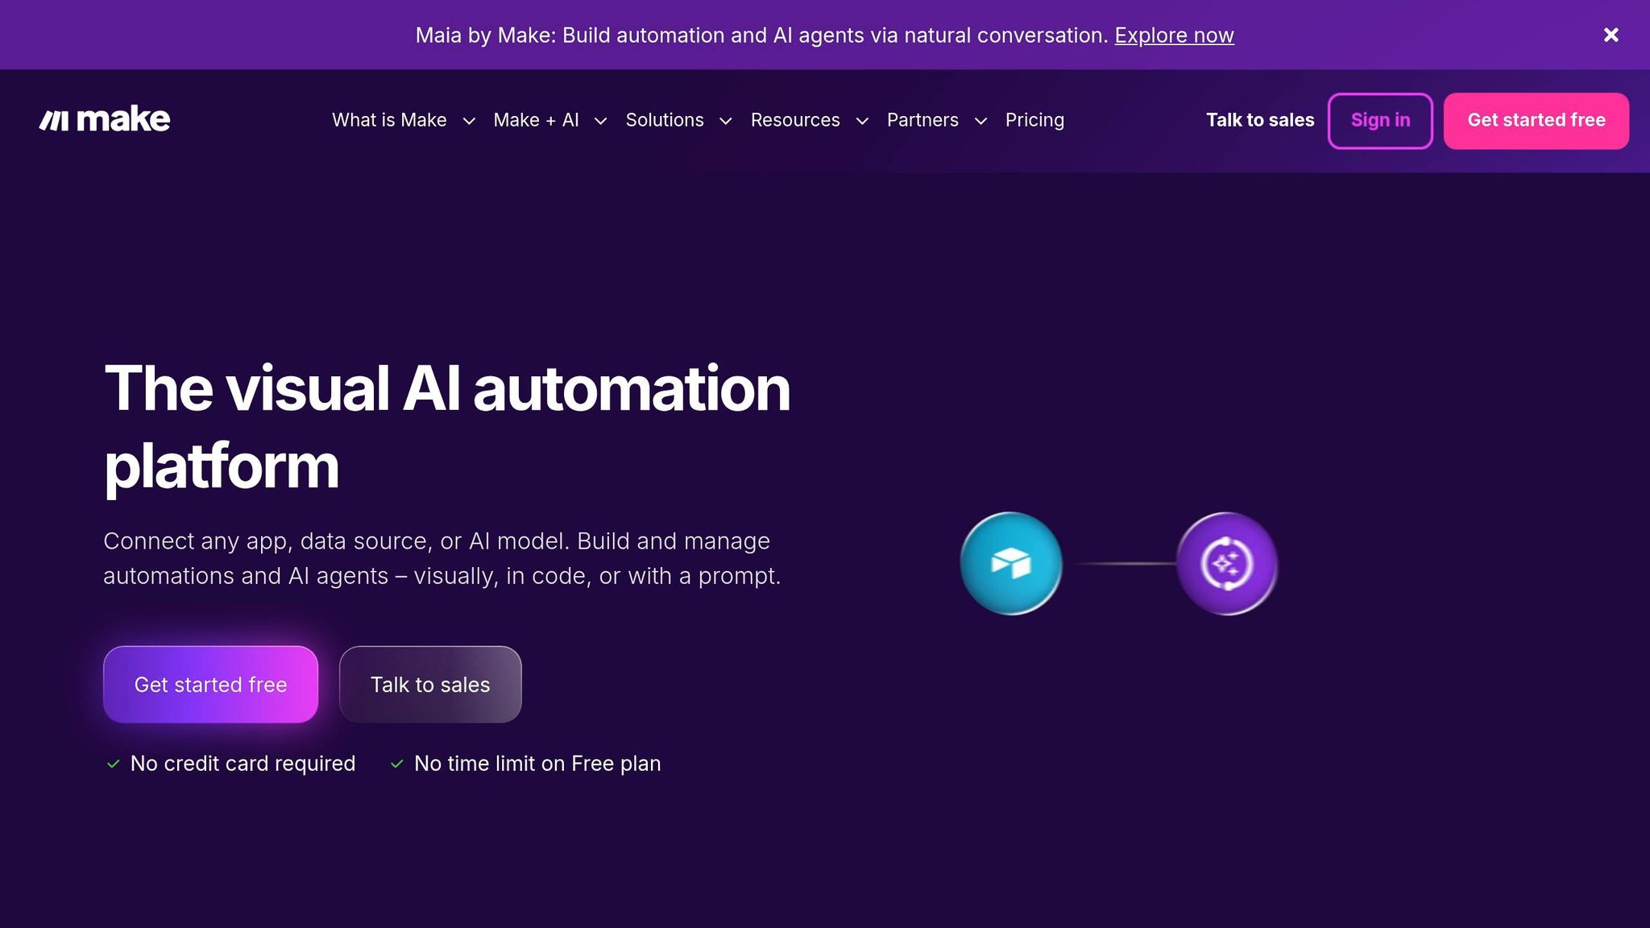Open the What is Make menu

coord(389,120)
